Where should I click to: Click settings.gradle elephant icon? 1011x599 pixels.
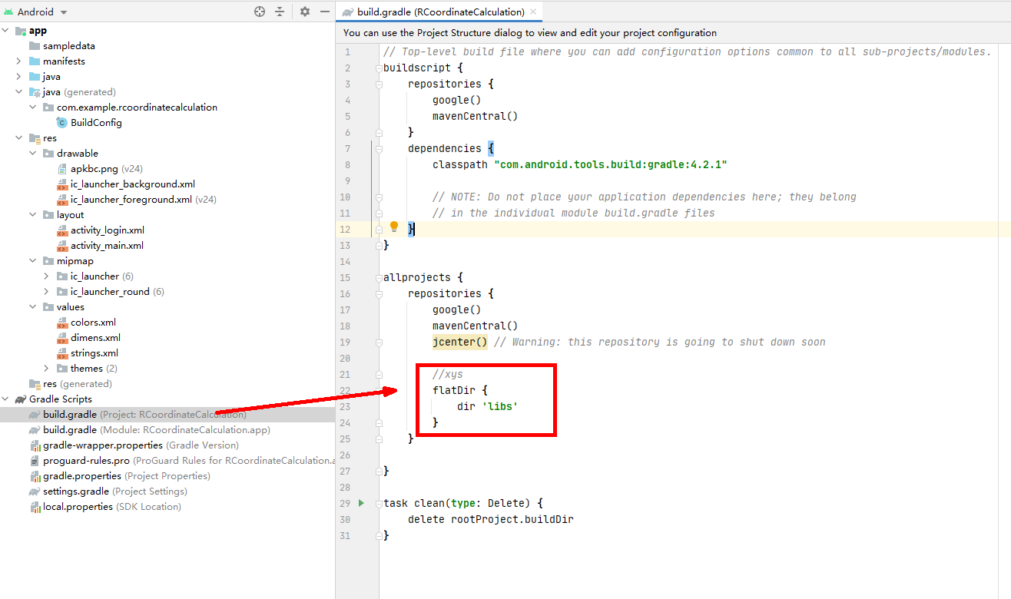[x=35, y=491]
